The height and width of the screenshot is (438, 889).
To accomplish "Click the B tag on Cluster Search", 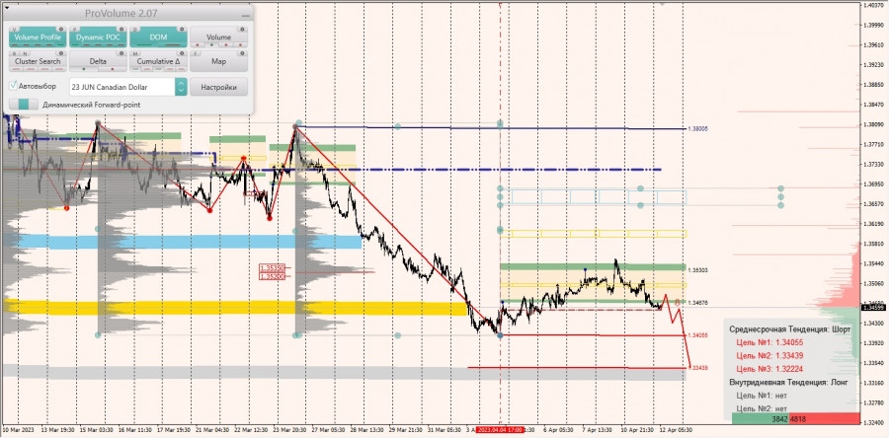I will pyautogui.click(x=14, y=53).
